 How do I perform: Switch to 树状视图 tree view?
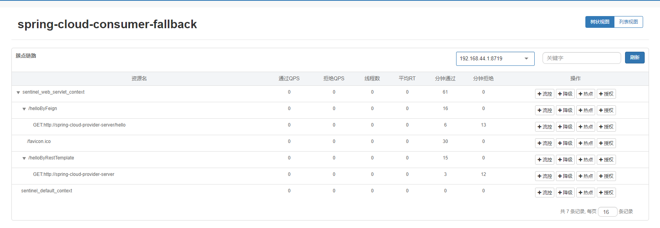[599, 22]
